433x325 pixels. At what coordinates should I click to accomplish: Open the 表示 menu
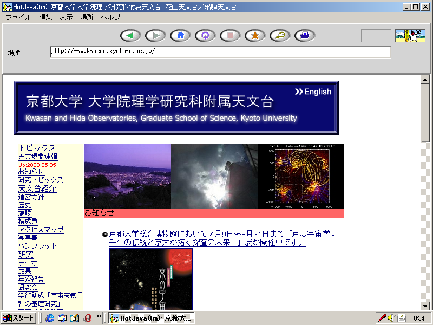66,17
